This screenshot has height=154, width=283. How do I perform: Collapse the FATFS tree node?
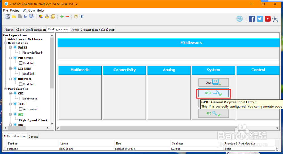coord(10,47)
